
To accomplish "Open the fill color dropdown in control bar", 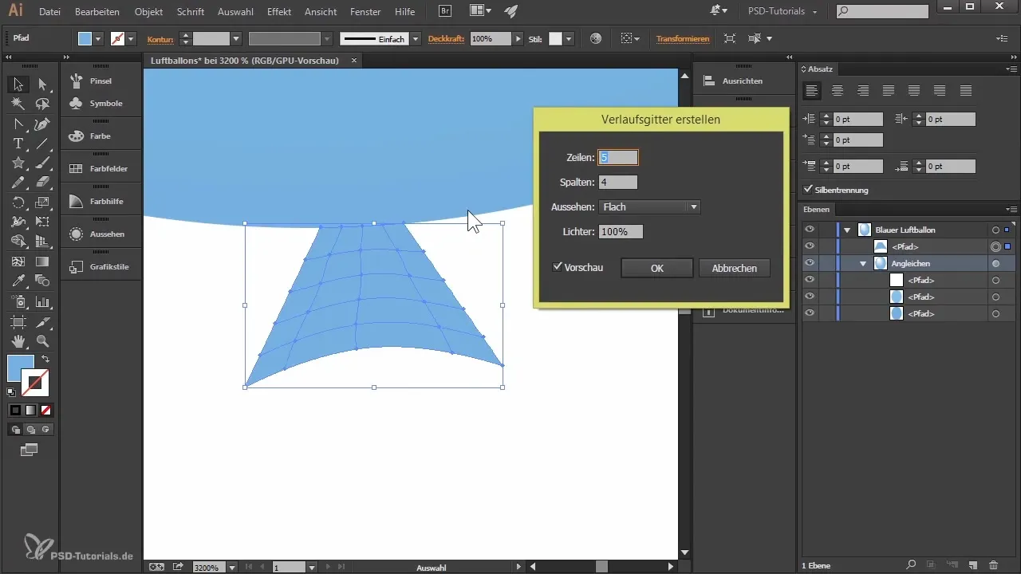I will click(x=99, y=38).
